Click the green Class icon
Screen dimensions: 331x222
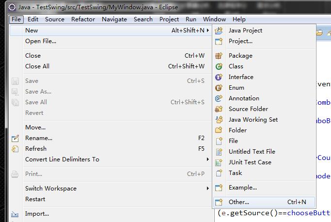click(219, 66)
